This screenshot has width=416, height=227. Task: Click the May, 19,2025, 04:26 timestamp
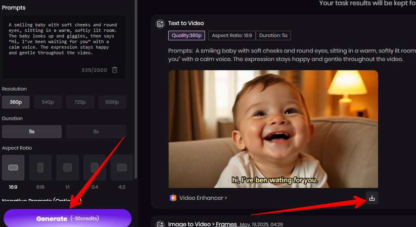tap(261, 224)
